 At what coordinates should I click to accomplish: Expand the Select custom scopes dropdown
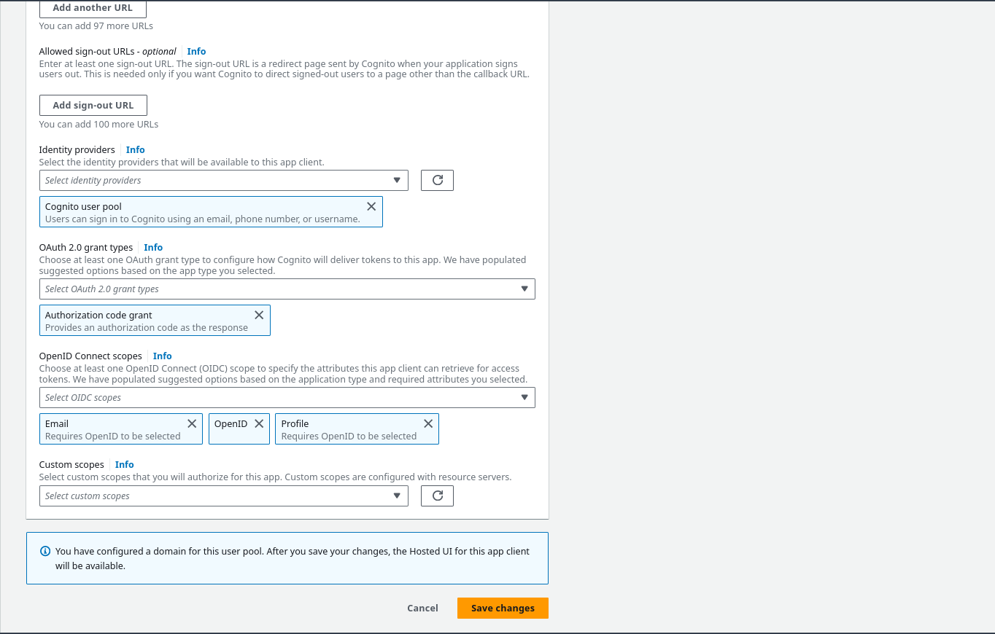223,496
